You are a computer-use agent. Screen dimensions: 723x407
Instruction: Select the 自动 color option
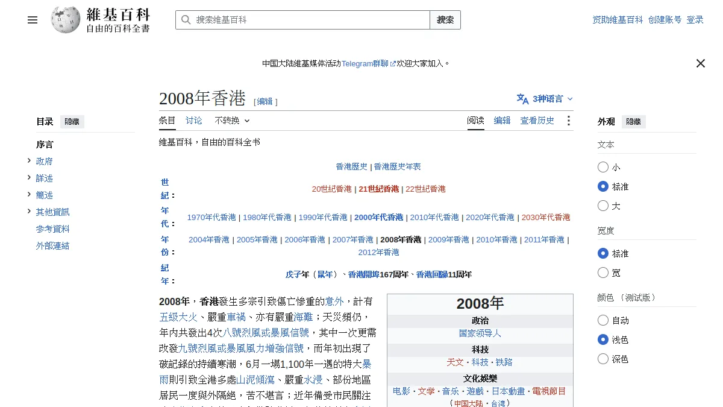603,320
